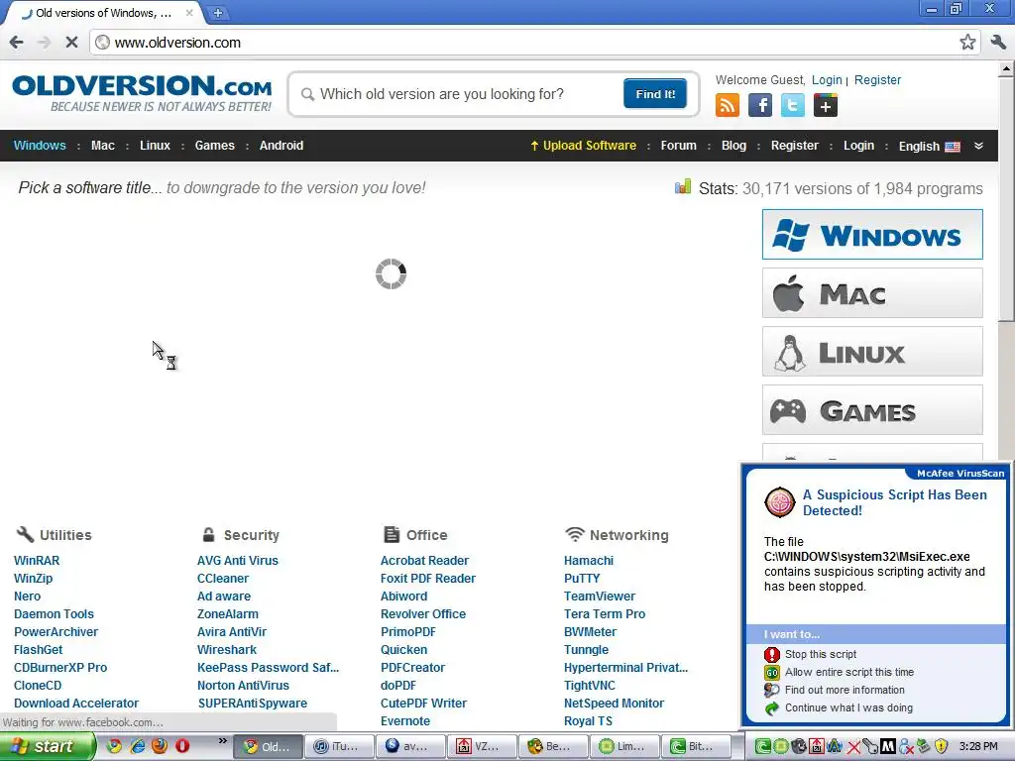Open the Acrobat Reader link under Office

click(424, 561)
